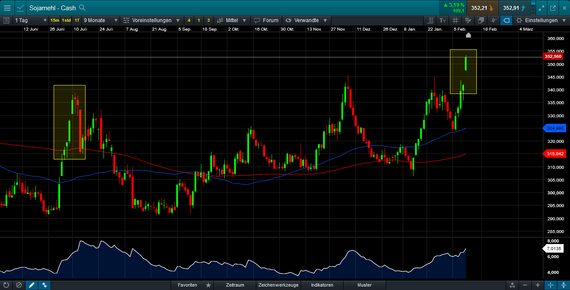
Task: Open the Zeichenwerkzeuge tab
Action: point(278,285)
